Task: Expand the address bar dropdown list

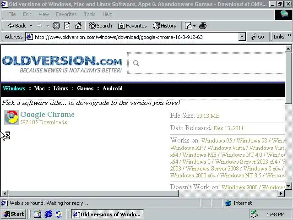Action: [x=242, y=37]
